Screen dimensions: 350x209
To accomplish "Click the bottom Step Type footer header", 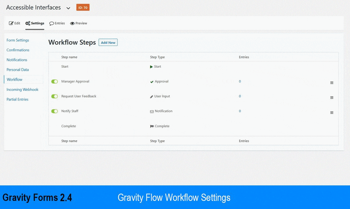I will [157, 141].
